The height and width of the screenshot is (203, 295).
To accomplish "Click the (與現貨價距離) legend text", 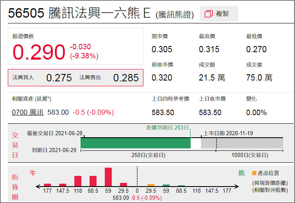I will (270, 183).
